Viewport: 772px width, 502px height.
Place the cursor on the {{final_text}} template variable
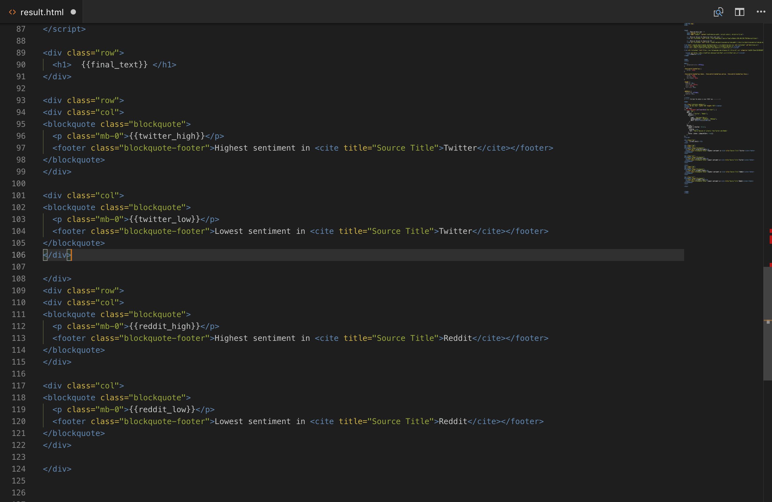pos(114,65)
